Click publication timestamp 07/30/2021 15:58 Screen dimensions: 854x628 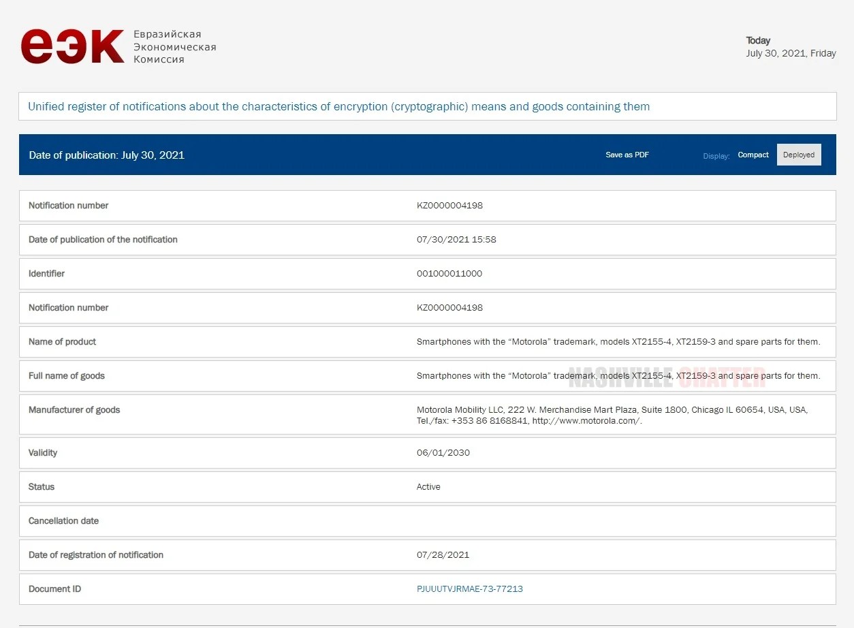[x=456, y=239]
